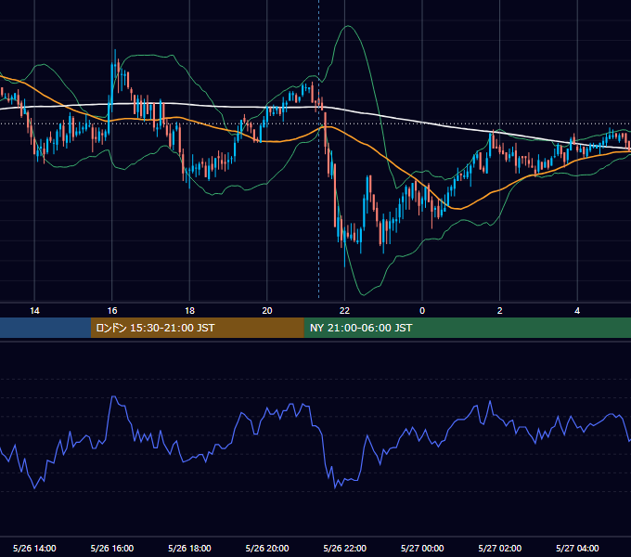Viewport: 631px width, 557px height.
Task: Click the NY 21:00-06:00 JST session bar
Action: pyautogui.click(x=467, y=328)
